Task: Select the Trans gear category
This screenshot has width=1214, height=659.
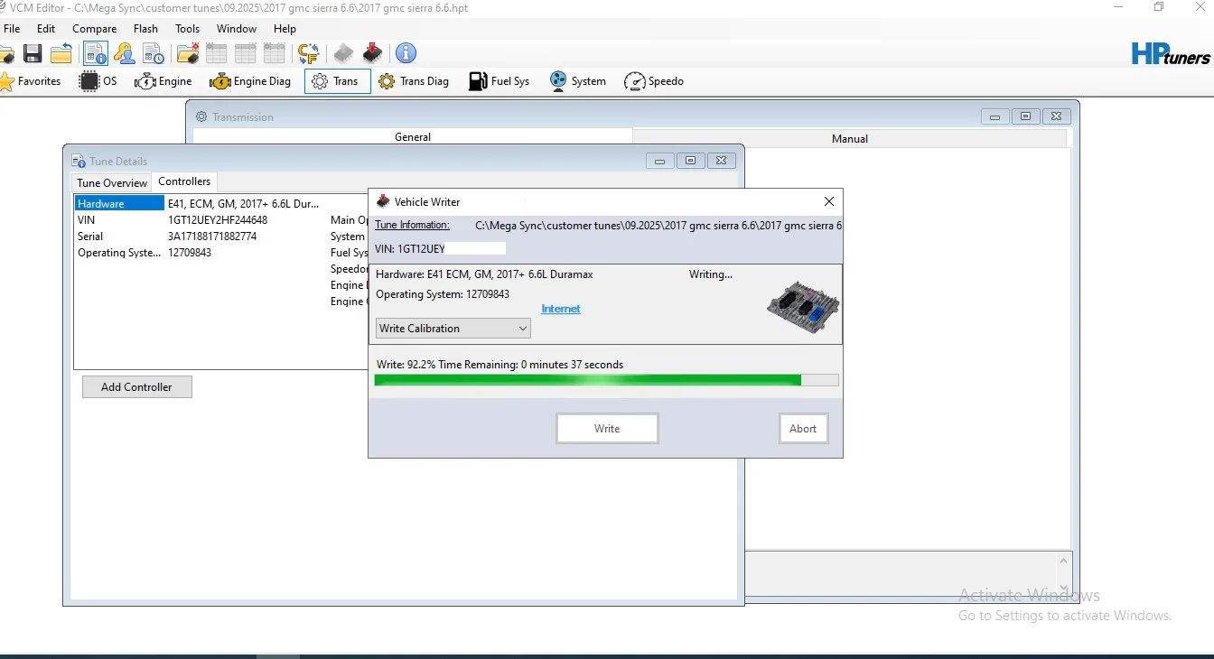Action: pos(337,81)
